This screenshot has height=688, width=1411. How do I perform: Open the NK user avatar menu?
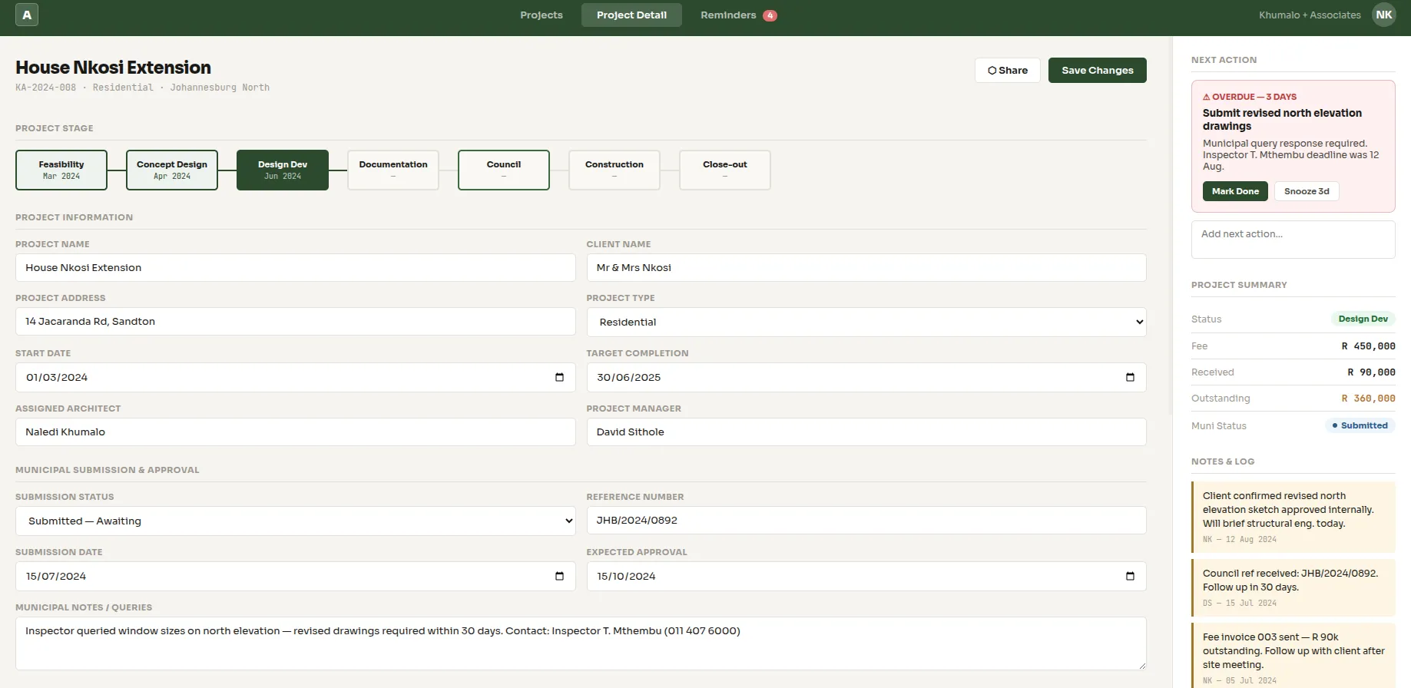tap(1383, 15)
